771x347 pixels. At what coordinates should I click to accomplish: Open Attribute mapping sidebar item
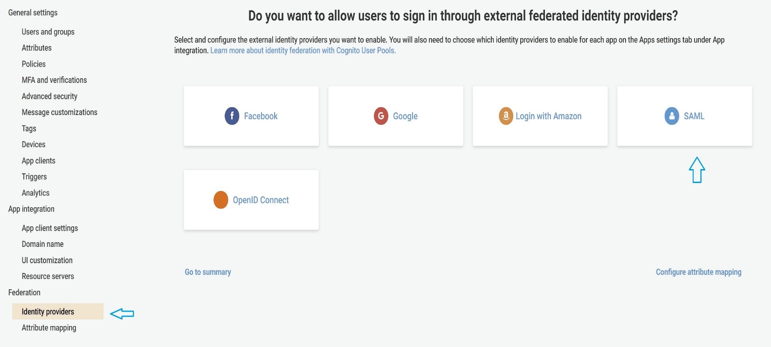[49, 328]
